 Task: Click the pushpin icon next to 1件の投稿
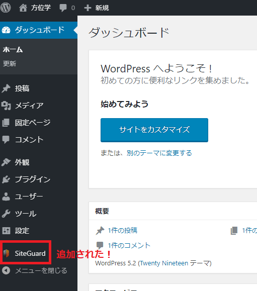point(100,231)
